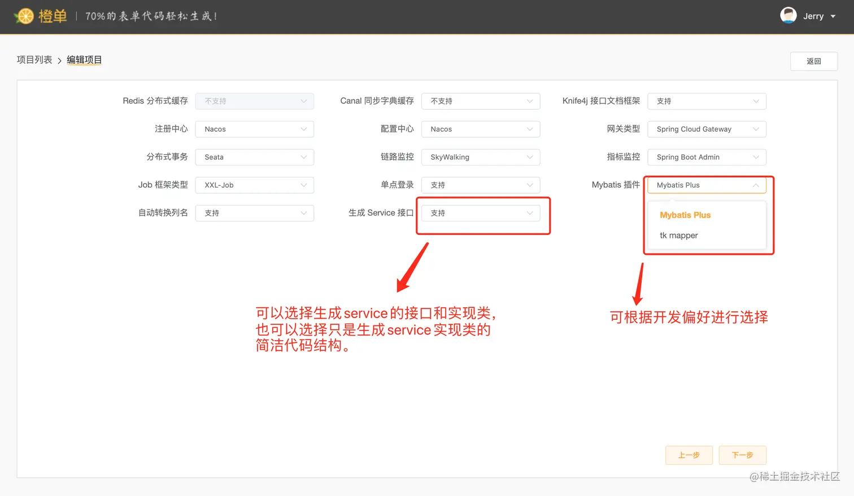This screenshot has width=854, height=496.
Task: Expand the Jerry account menu caret
Action: [833, 16]
